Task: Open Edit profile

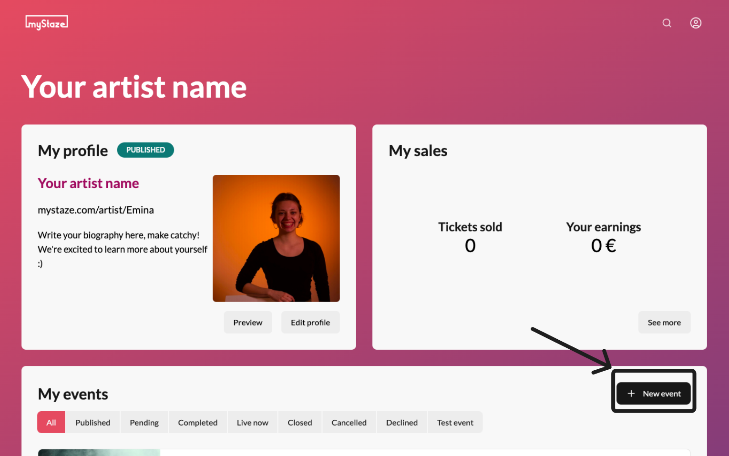Action: click(310, 323)
